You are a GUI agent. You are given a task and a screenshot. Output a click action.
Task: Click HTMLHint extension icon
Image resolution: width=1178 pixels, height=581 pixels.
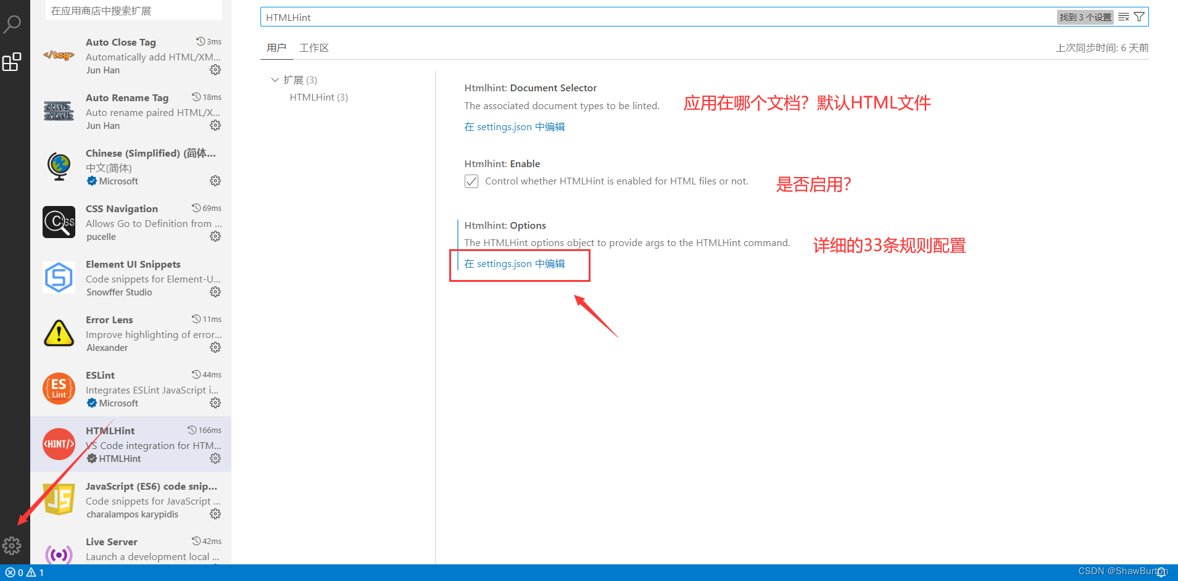click(59, 444)
